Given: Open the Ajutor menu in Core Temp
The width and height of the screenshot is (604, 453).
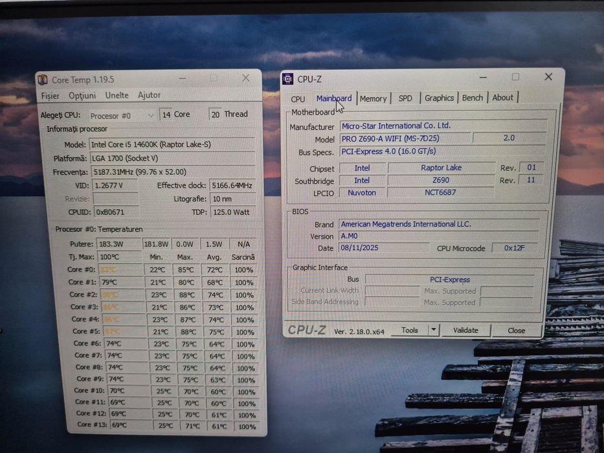Looking at the screenshot, I should click(x=149, y=94).
